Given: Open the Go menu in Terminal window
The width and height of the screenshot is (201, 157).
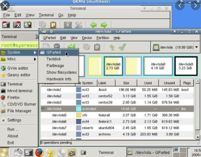Looking at the screenshot, I should coord(61,15).
